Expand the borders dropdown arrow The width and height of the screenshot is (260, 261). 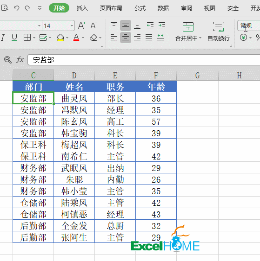tap(34, 38)
